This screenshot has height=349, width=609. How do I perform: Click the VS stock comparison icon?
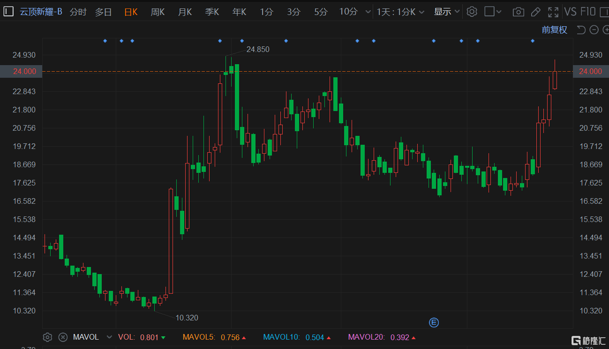[x=570, y=11]
